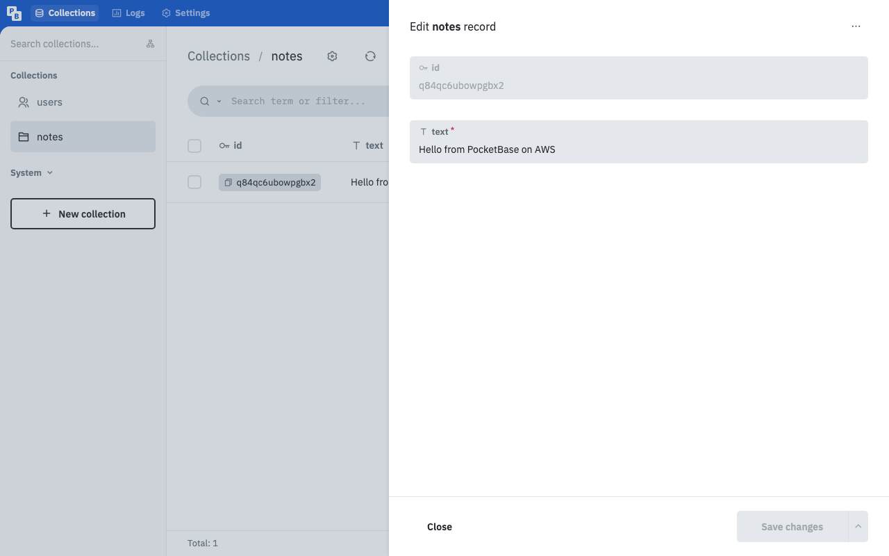Click the 'Edit notes record' panel title

453,27
